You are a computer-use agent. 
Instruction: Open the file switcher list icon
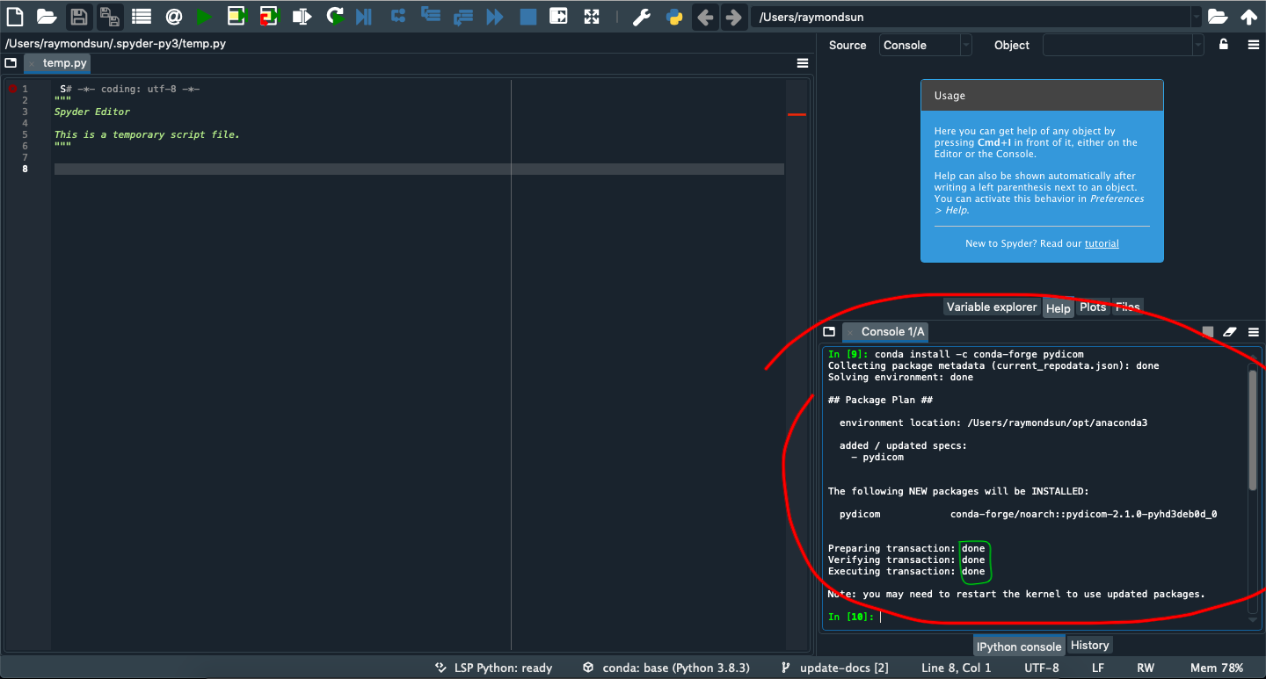point(141,16)
